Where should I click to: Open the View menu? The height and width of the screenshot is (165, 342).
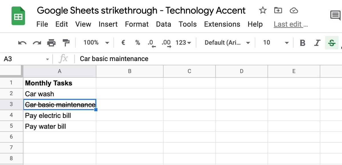tap(83, 24)
